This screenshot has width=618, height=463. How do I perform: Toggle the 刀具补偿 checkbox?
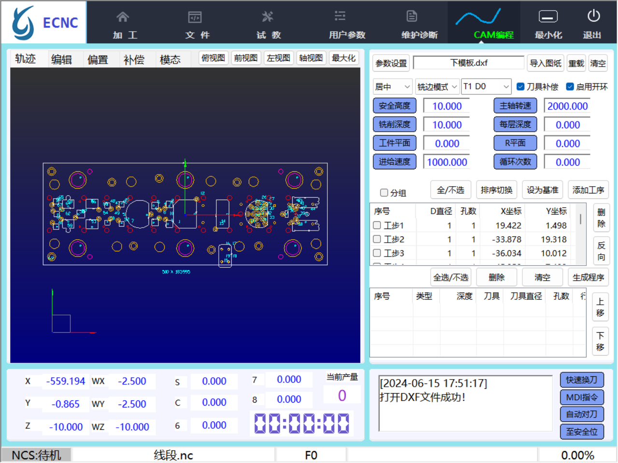coord(520,87)
